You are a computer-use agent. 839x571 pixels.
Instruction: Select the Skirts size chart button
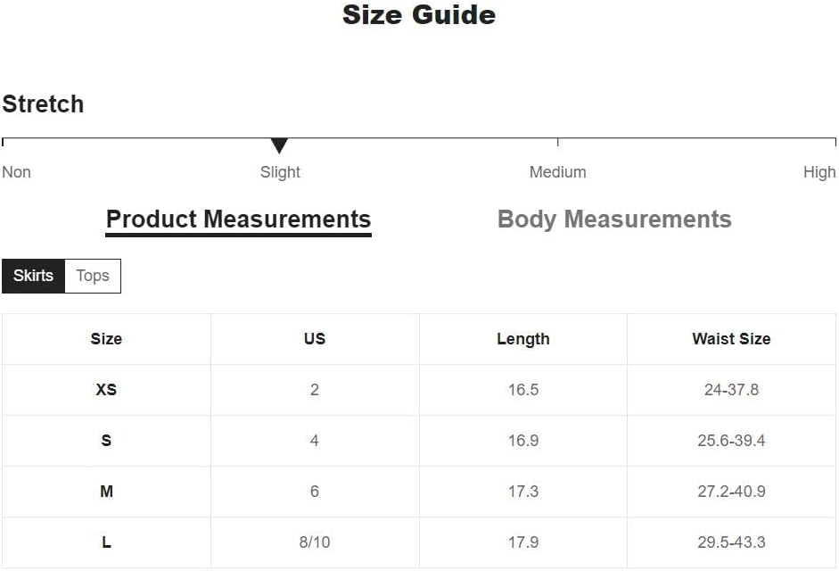pos(34,276)
